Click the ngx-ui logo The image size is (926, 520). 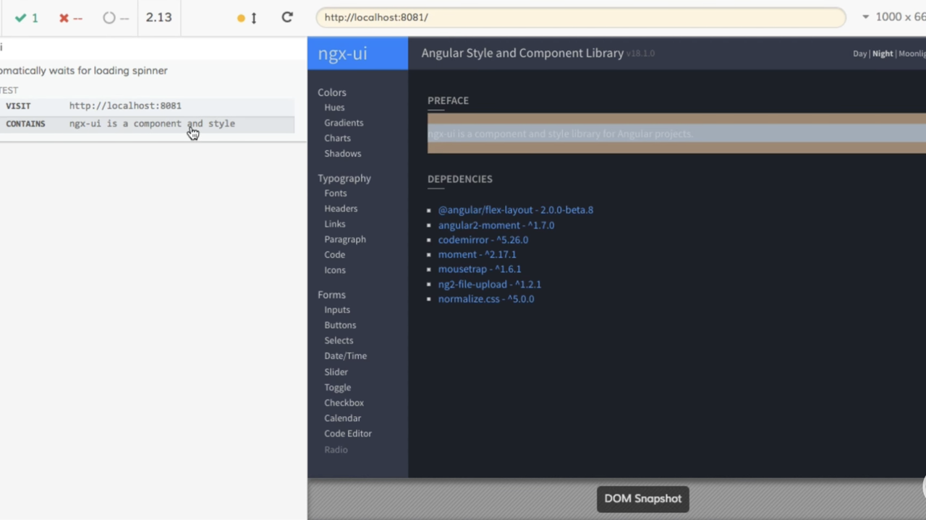(343, 53)
